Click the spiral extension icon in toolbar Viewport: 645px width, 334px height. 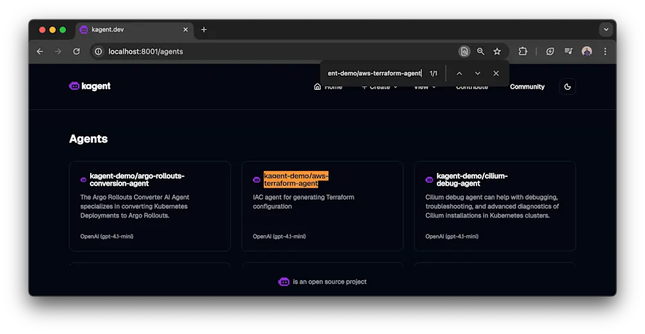(550, 51)
